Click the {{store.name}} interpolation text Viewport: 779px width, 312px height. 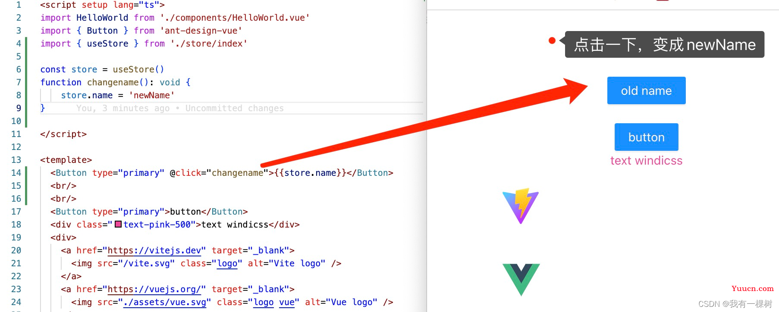[x=310, y=173]
